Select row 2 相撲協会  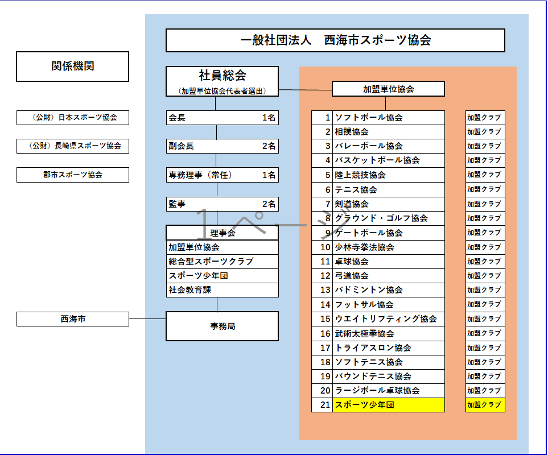[378, 132]
